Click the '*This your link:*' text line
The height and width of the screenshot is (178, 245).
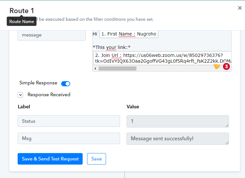(x=111, y=47)
